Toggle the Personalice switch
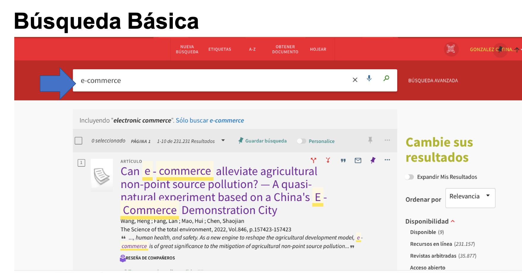 coord(301,141)
